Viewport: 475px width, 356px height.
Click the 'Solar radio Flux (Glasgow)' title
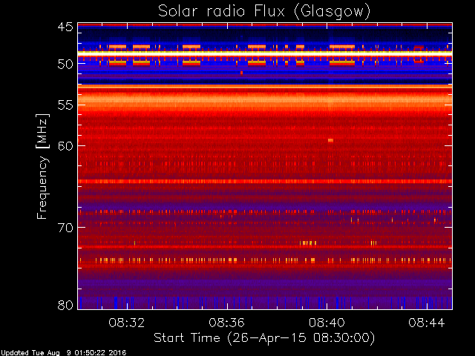[264, 12]
